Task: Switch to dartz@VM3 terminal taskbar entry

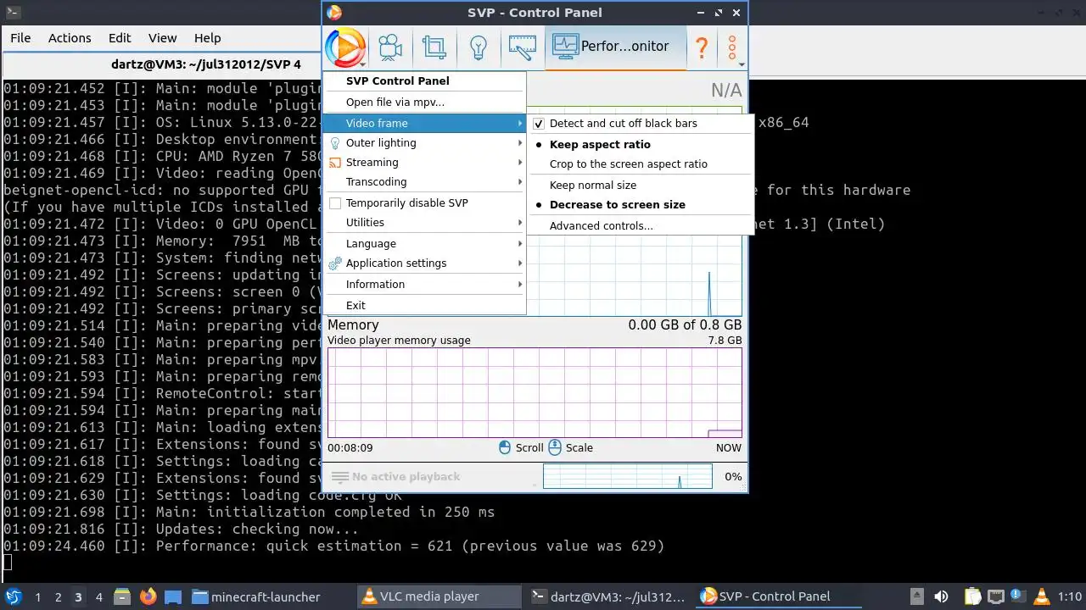Action: coord(607,596)
